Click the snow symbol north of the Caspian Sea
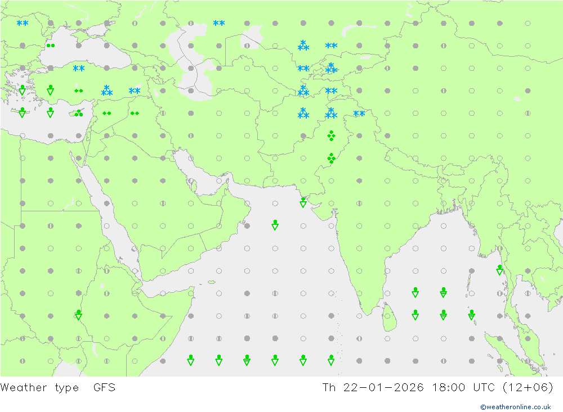The width and height of the screenshot is (563, 412). pos(218,23)
